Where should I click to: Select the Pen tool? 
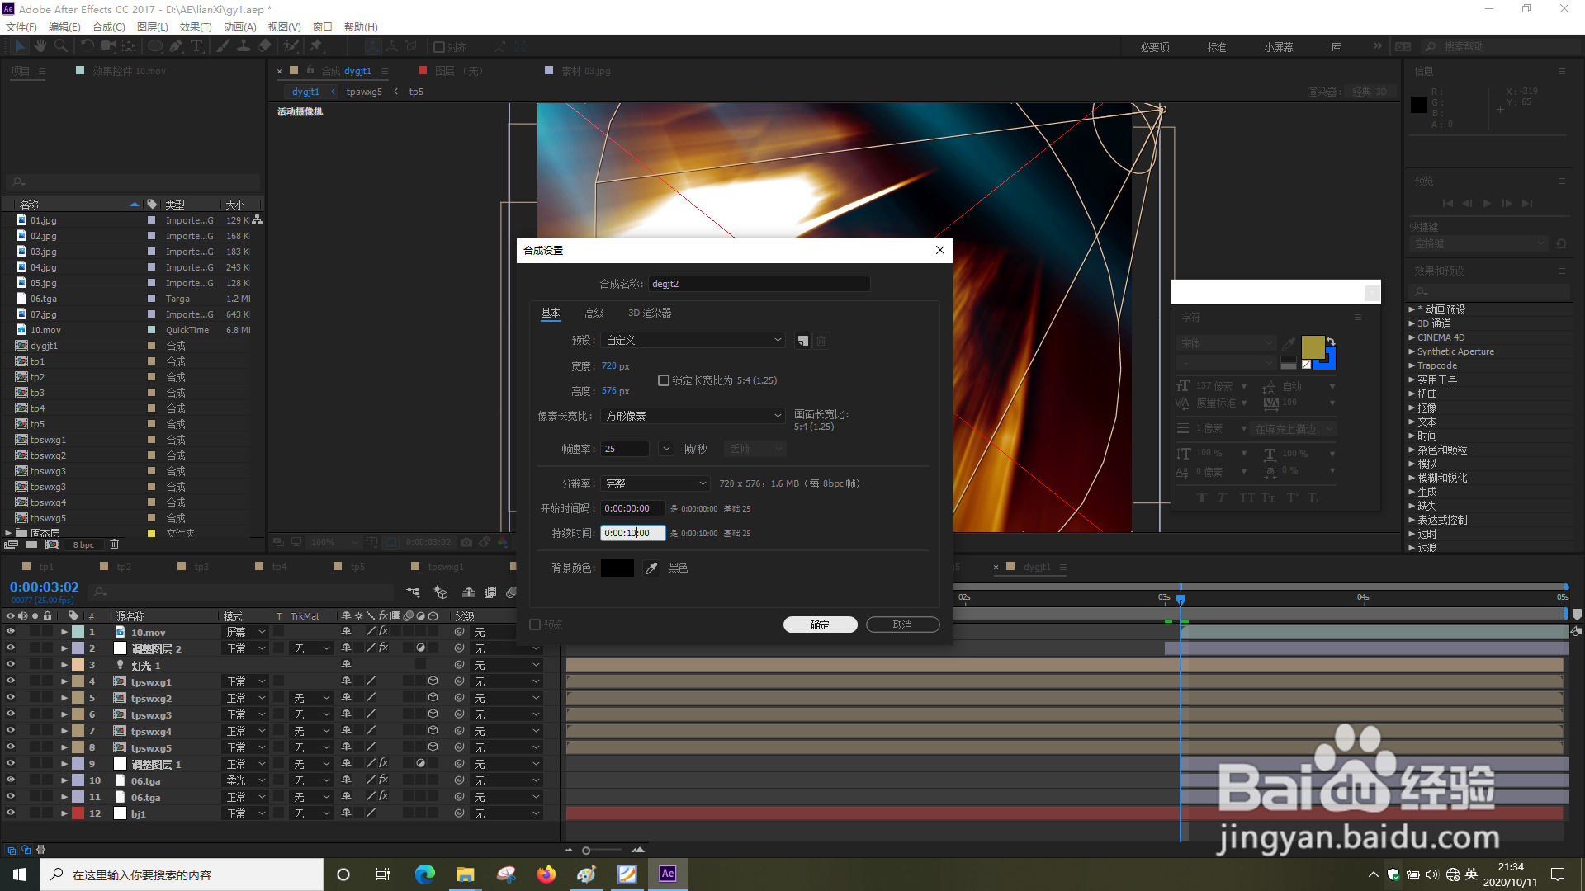[x=176, y=46]
